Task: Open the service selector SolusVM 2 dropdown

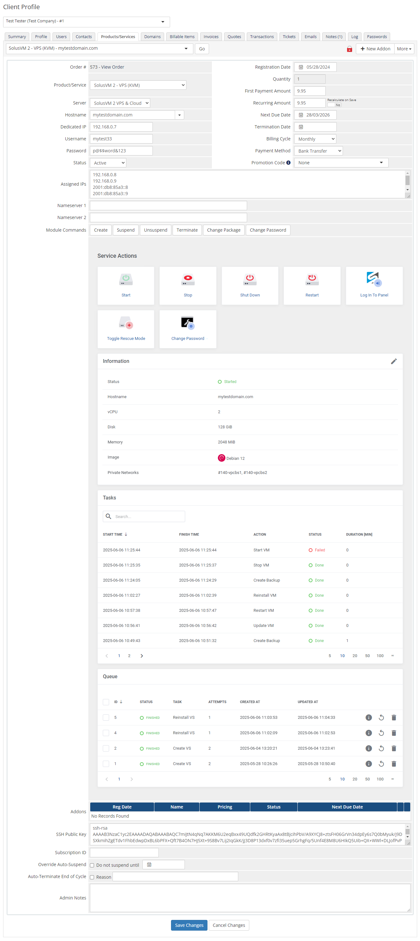Action: click(x=99, y=48)
